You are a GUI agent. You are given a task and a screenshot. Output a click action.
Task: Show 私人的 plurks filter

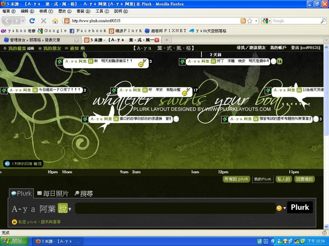(283, 179)
